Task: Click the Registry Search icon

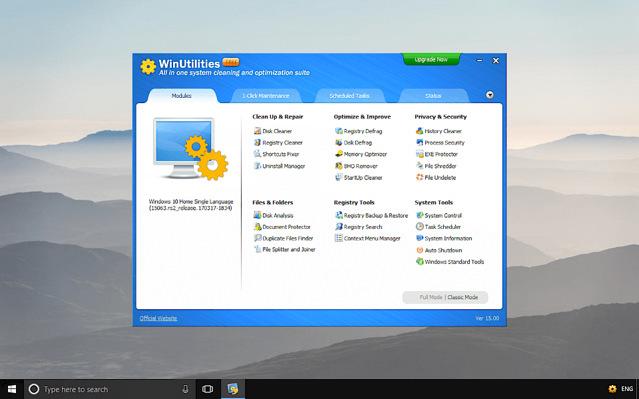Action: (x=339, y=227)
